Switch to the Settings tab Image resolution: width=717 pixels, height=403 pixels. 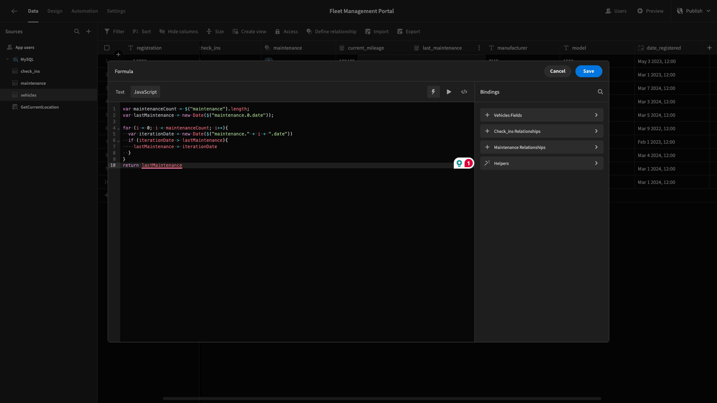(116, 11)
